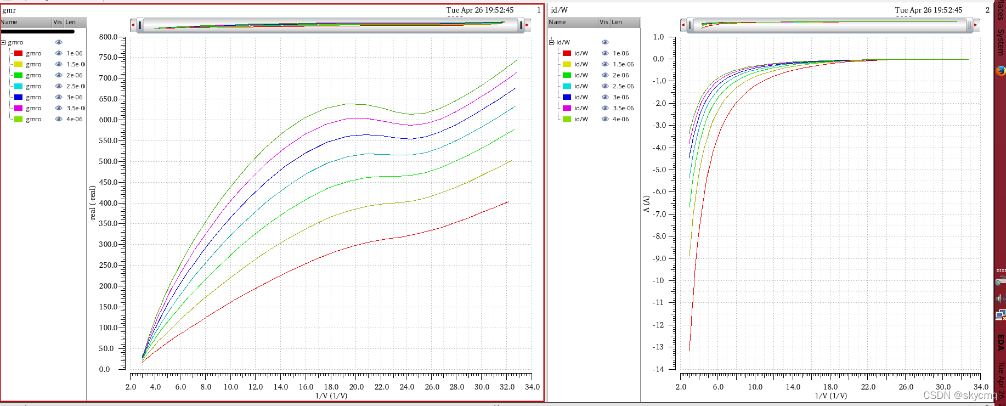Click the 'gmr' window title text

coord(9,10)
